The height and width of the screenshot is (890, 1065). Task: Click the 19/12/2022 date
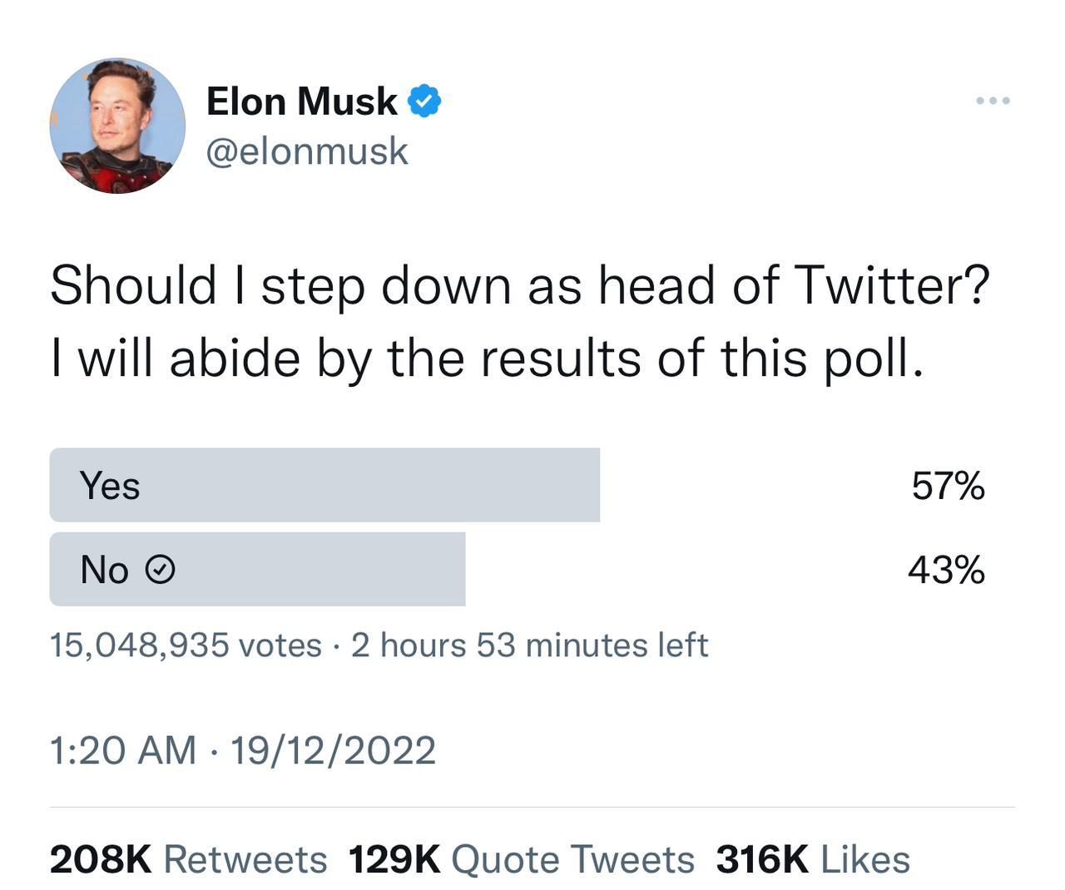tap(332, 749)
